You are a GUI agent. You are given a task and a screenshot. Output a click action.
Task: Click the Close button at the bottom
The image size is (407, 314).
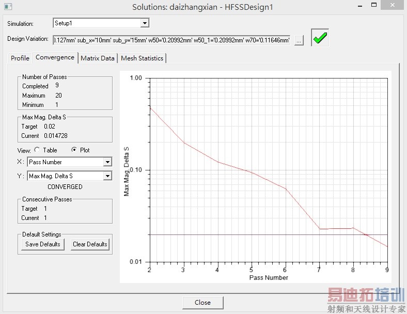[x=202, y=303]
